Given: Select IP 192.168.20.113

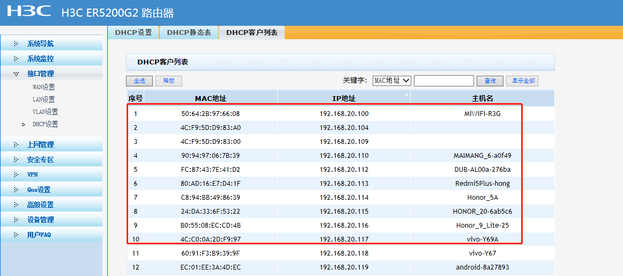Looking at the screenshot, I should [x=344, y=184].
